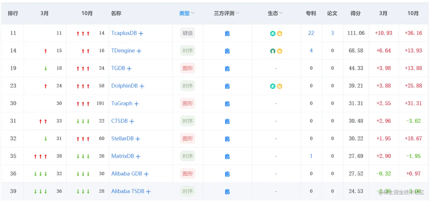
Task: Open the TDengine database link
Action: click(123, 51)
